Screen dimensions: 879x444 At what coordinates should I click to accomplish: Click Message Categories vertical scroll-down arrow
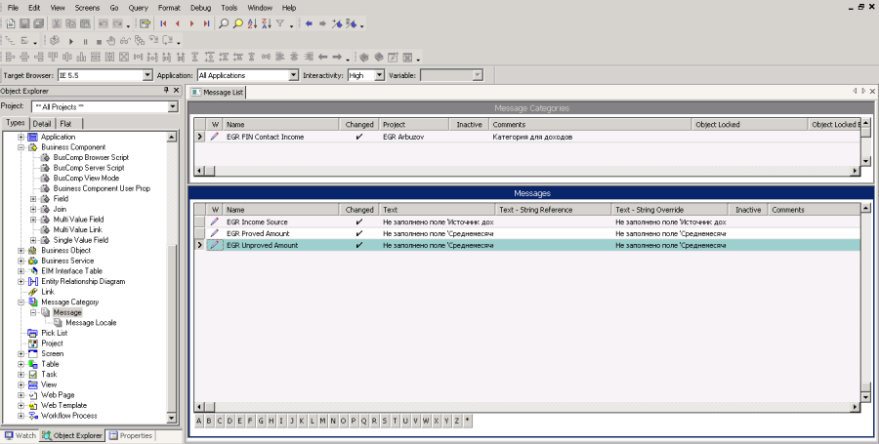click(x=865, y=161)
